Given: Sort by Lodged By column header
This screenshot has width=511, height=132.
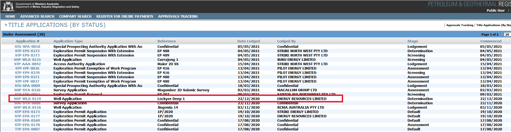Looking at the screenshot, I should coord(286,41).
